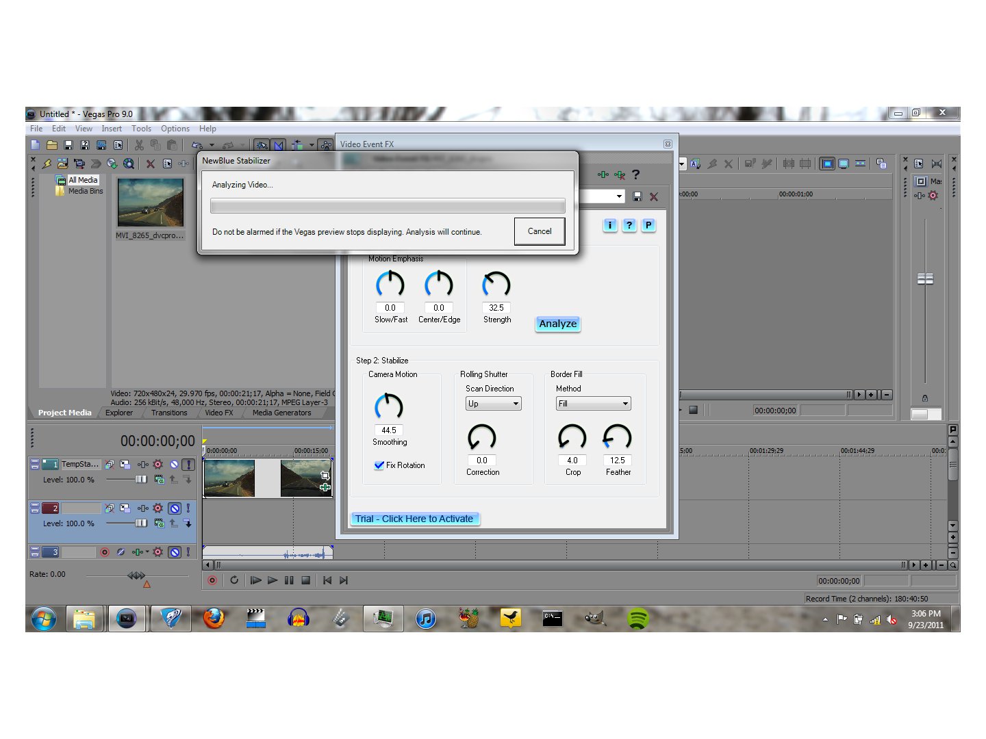The image size is (986, 739).
Task: Click the New project icon
Action: pyautogui.click(x=36, y=145)
